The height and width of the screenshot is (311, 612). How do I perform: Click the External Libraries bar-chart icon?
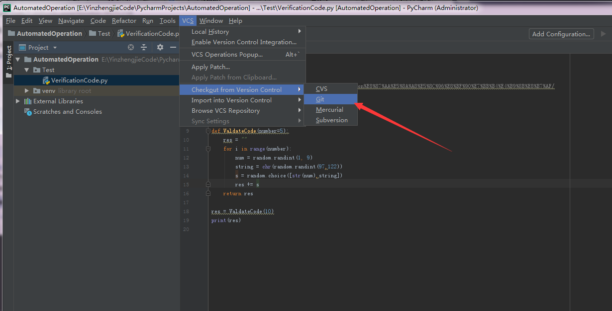point(28,101)
